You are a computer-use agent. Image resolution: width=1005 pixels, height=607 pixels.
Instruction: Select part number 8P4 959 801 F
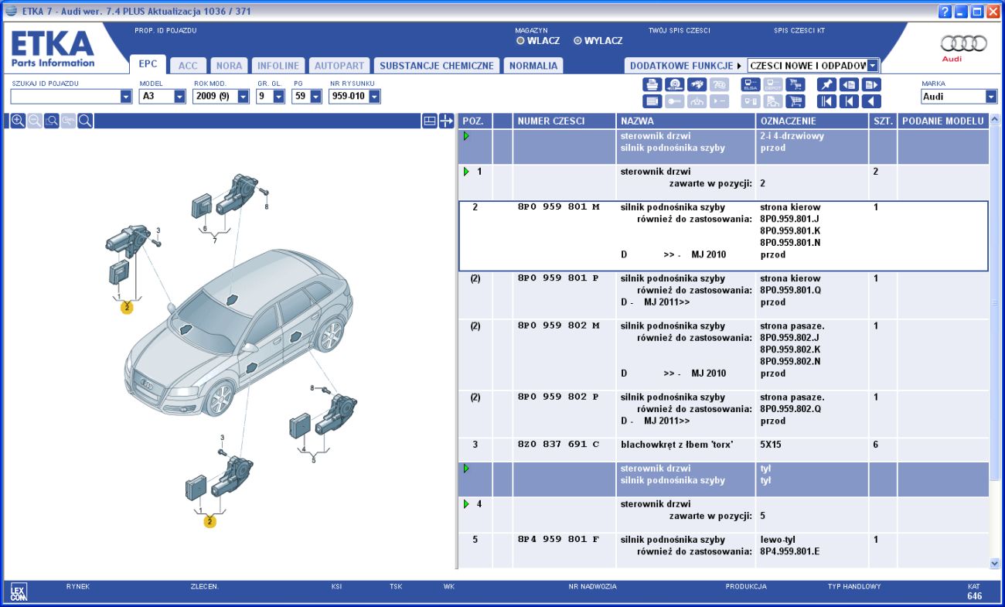click(x=558, y=540)
